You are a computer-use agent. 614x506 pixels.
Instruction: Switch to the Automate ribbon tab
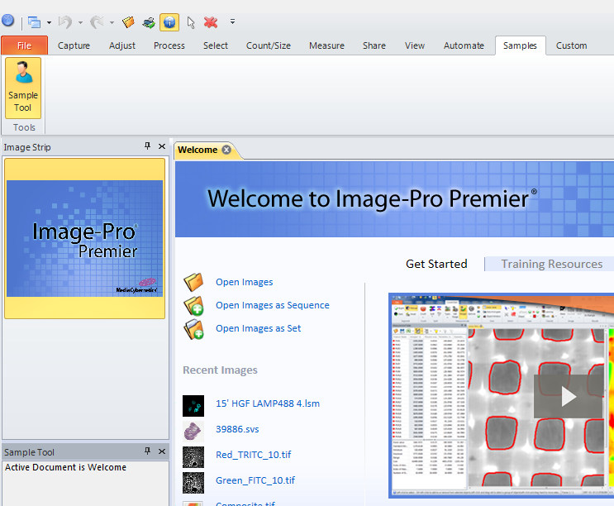(x=464, y=45)
